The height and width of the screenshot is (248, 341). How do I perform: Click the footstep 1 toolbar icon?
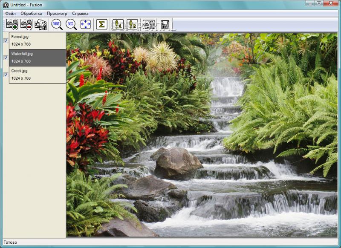[118, 24]
